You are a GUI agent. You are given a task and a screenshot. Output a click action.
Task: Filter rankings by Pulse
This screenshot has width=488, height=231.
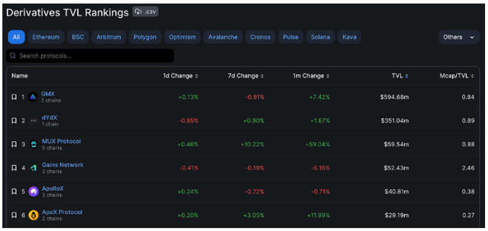291,37
